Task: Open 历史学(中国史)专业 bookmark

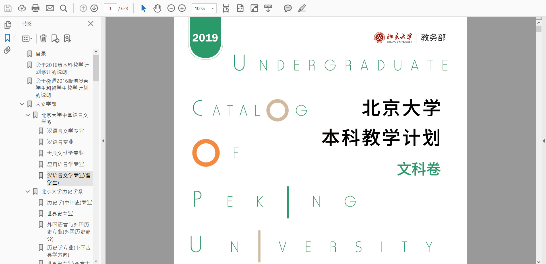Action: 69,202
